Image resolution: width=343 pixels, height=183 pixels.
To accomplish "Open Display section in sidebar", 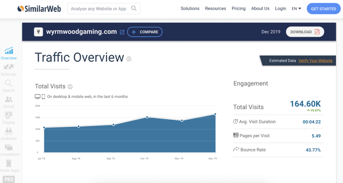I will (9, 116).
